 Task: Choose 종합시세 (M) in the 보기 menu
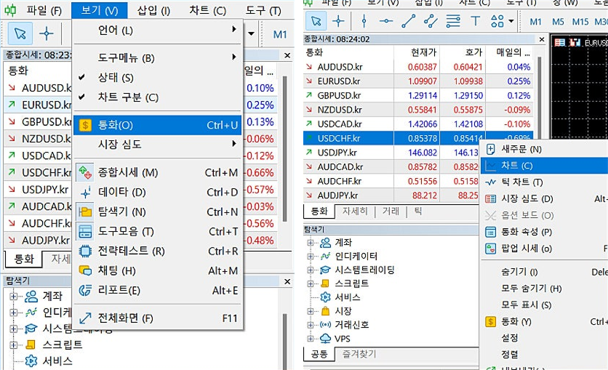click(157, 172)
